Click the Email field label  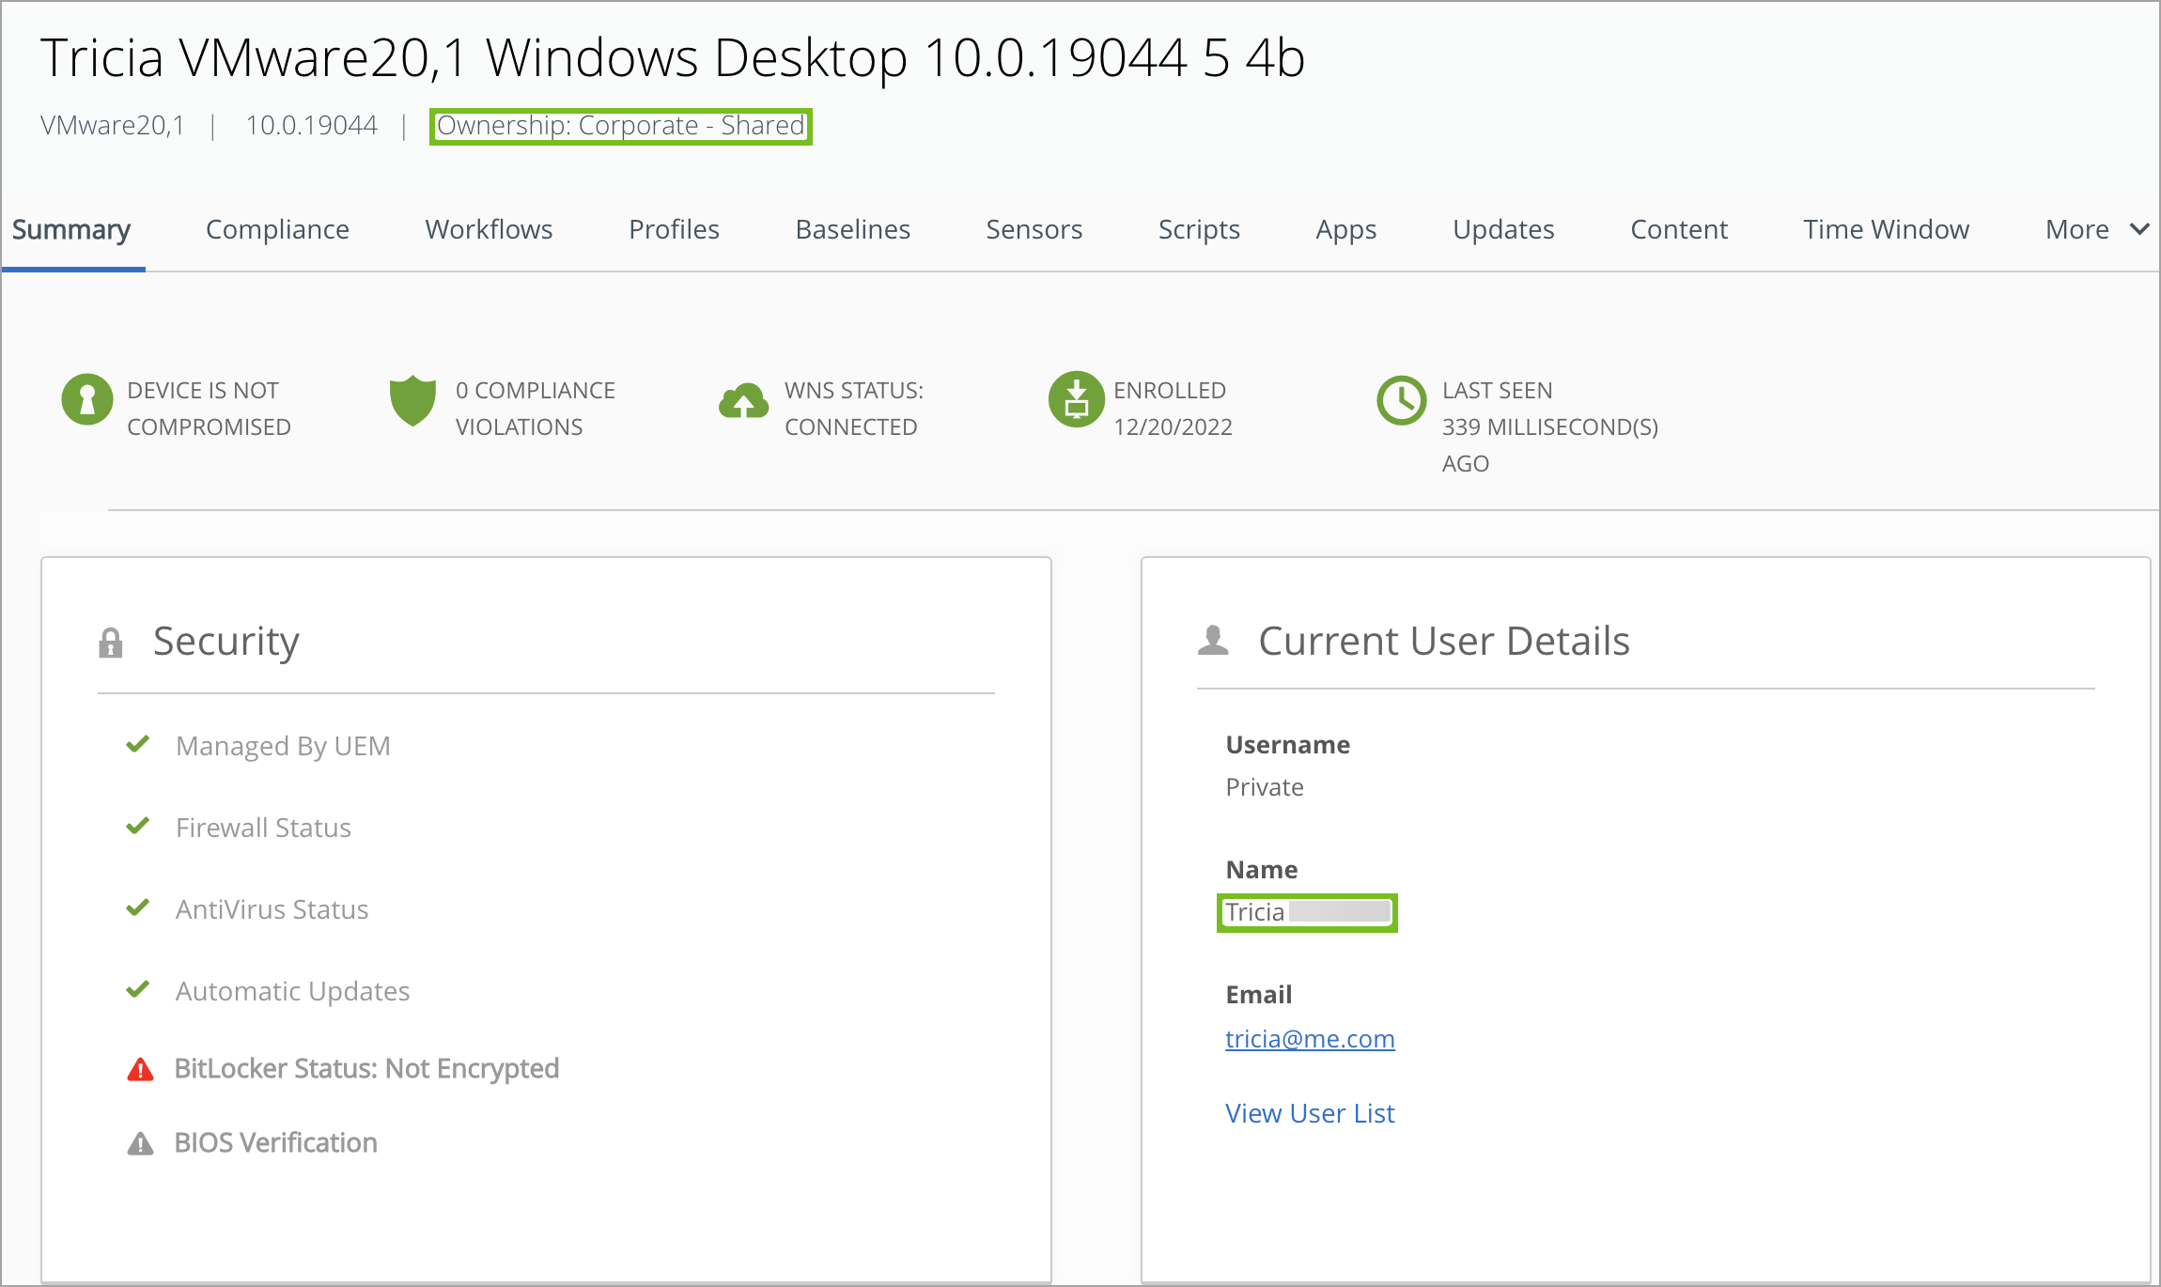click(x=1259, y=995)
